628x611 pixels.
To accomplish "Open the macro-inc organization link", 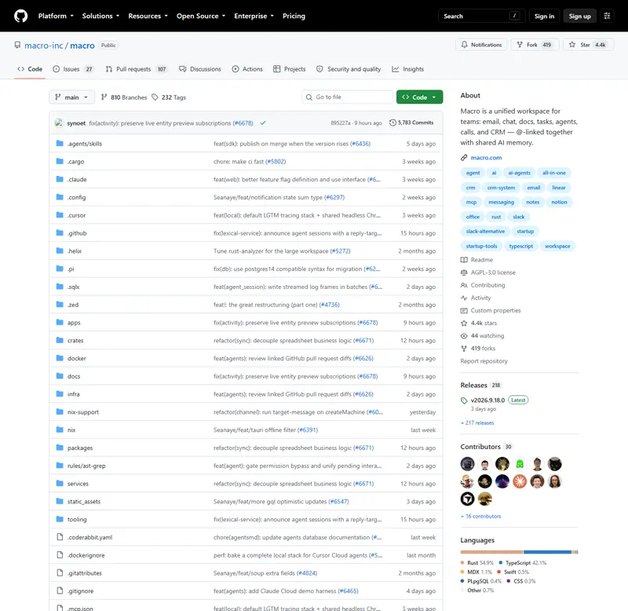I will coord(44,46).
